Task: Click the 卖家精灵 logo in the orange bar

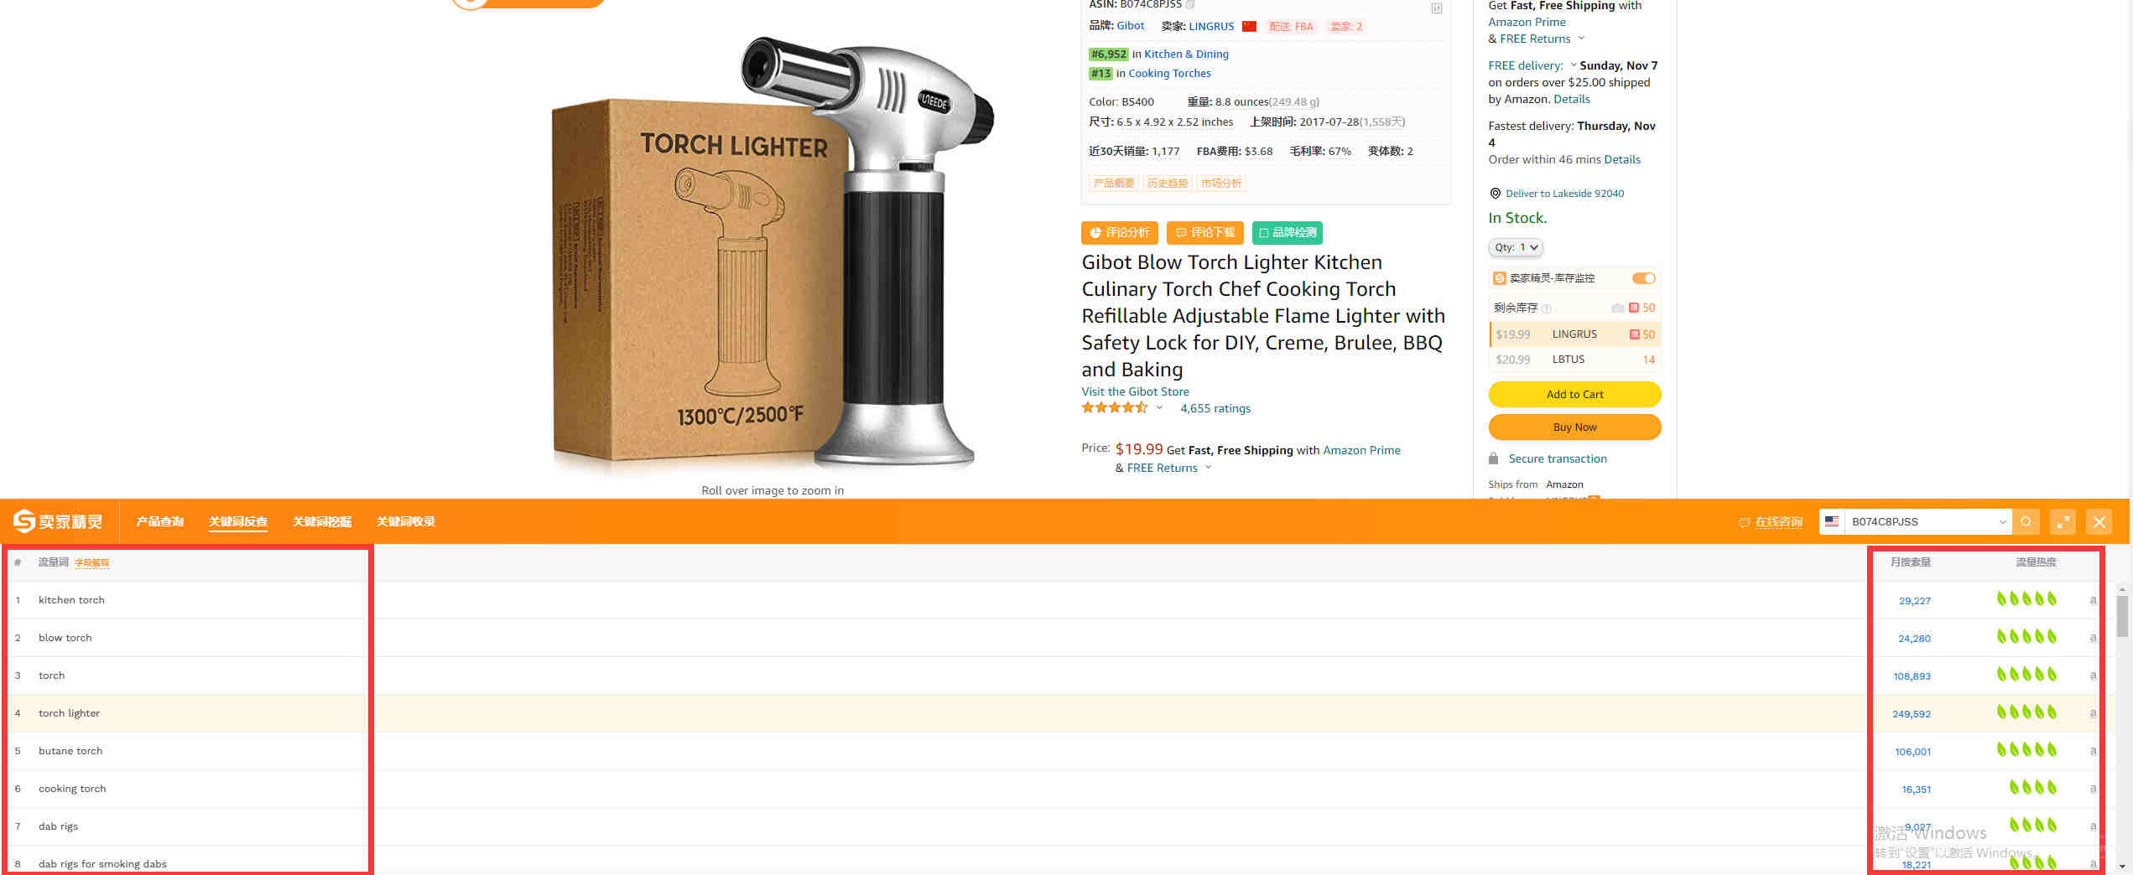Action: 58,521
